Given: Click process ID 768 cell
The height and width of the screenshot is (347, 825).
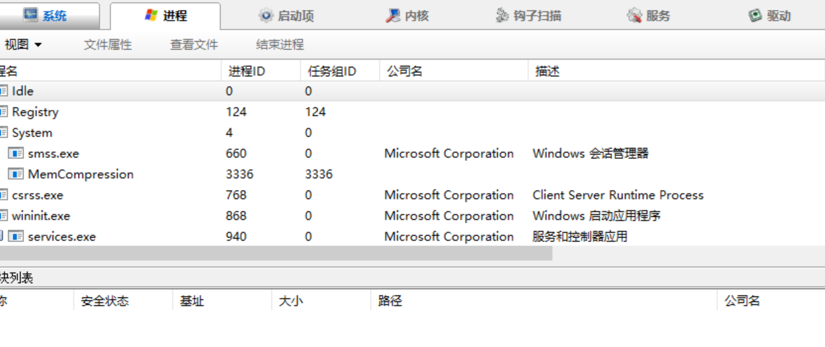Looking at the screenshot, I should (x=236, y=195).
